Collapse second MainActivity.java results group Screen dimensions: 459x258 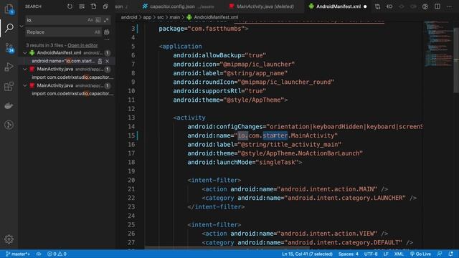tap(25, 86)
